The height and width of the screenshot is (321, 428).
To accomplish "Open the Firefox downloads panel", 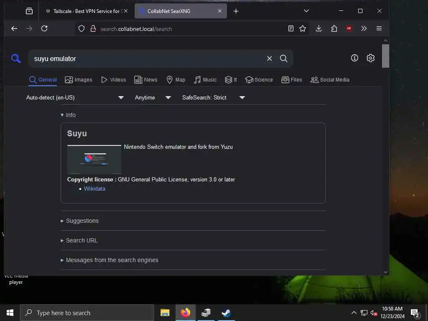I will pos(318,28).
